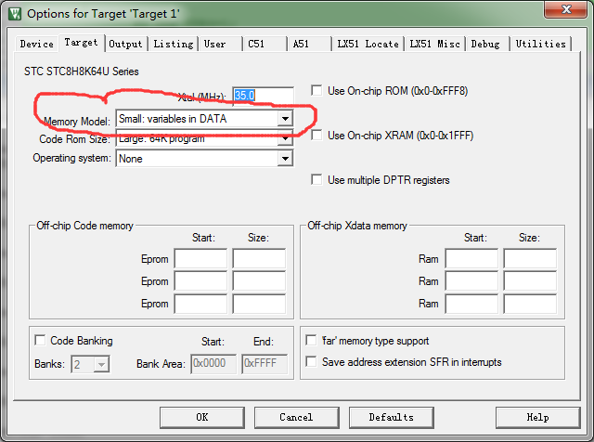Click first Ram Size field
Screen dimensions: 594x442
pos(530,259)
